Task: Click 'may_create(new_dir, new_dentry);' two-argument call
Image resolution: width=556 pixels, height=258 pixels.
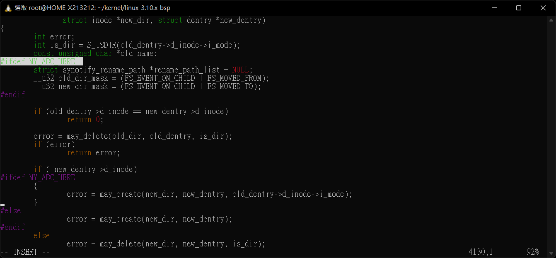Action: [x=166, y=219]
